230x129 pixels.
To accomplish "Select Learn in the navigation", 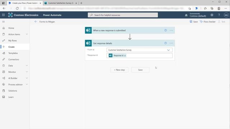I will point(11,97).
